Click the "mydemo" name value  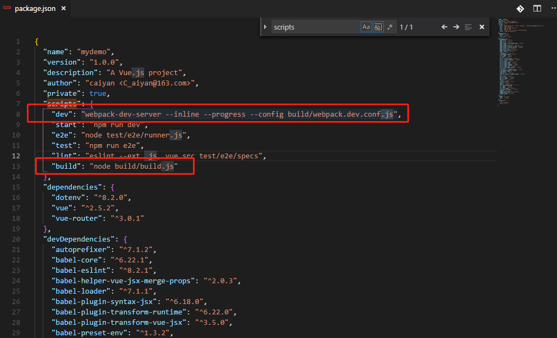coord(93,52)
